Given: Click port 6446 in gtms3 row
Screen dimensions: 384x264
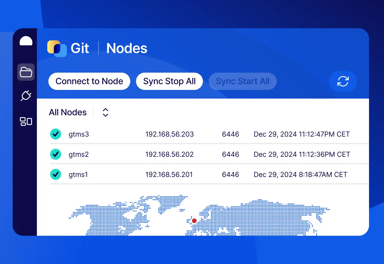Looking at the screenshot, I should tap(231, 134).
